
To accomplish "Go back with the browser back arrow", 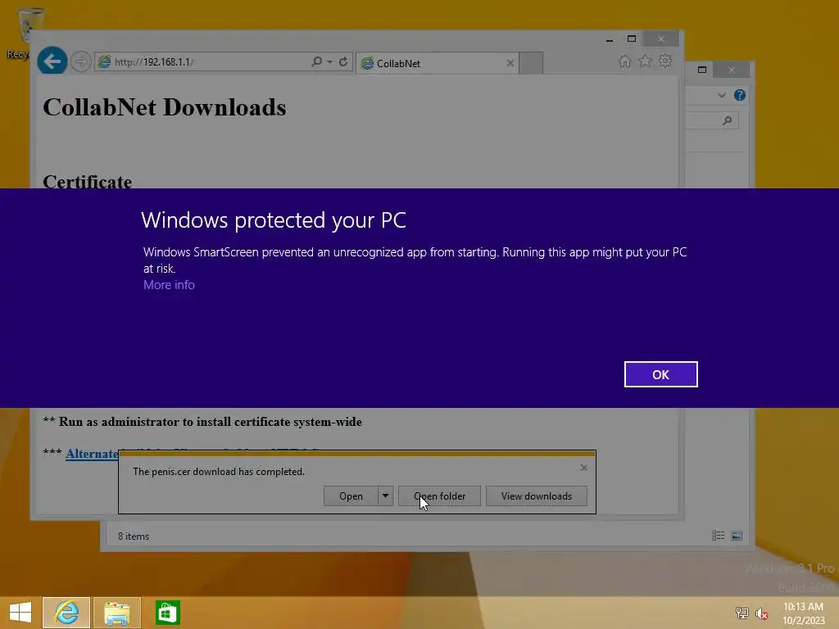I will tap(52, 61).
